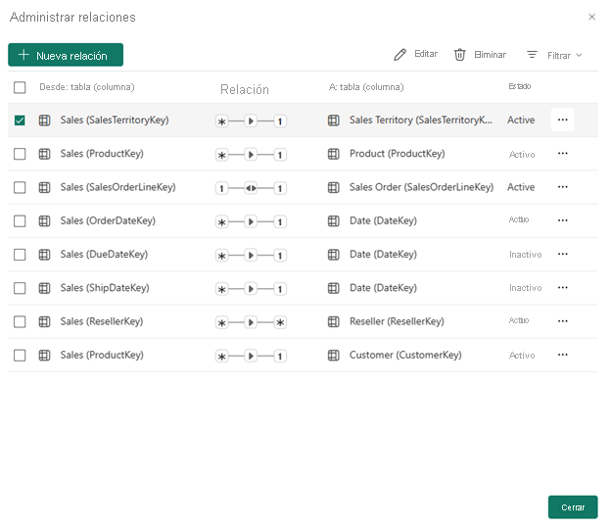Open more options for Customer relationship
611x529 pixels.
click(x=562, y=355)
